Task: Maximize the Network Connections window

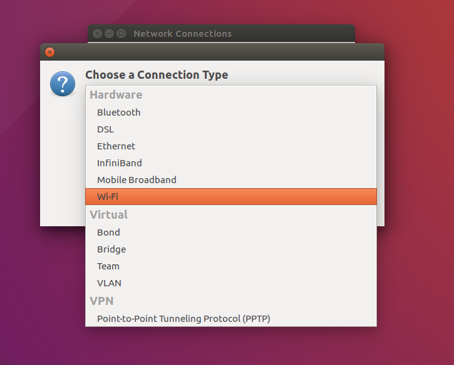Action: (121, 34)
